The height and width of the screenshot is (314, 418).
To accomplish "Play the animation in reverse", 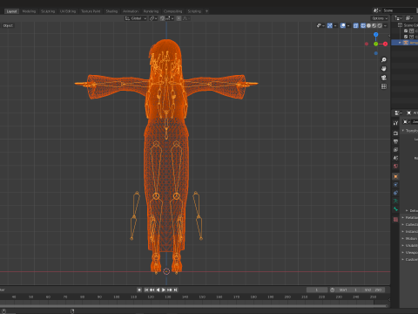I will click(158, 290).
